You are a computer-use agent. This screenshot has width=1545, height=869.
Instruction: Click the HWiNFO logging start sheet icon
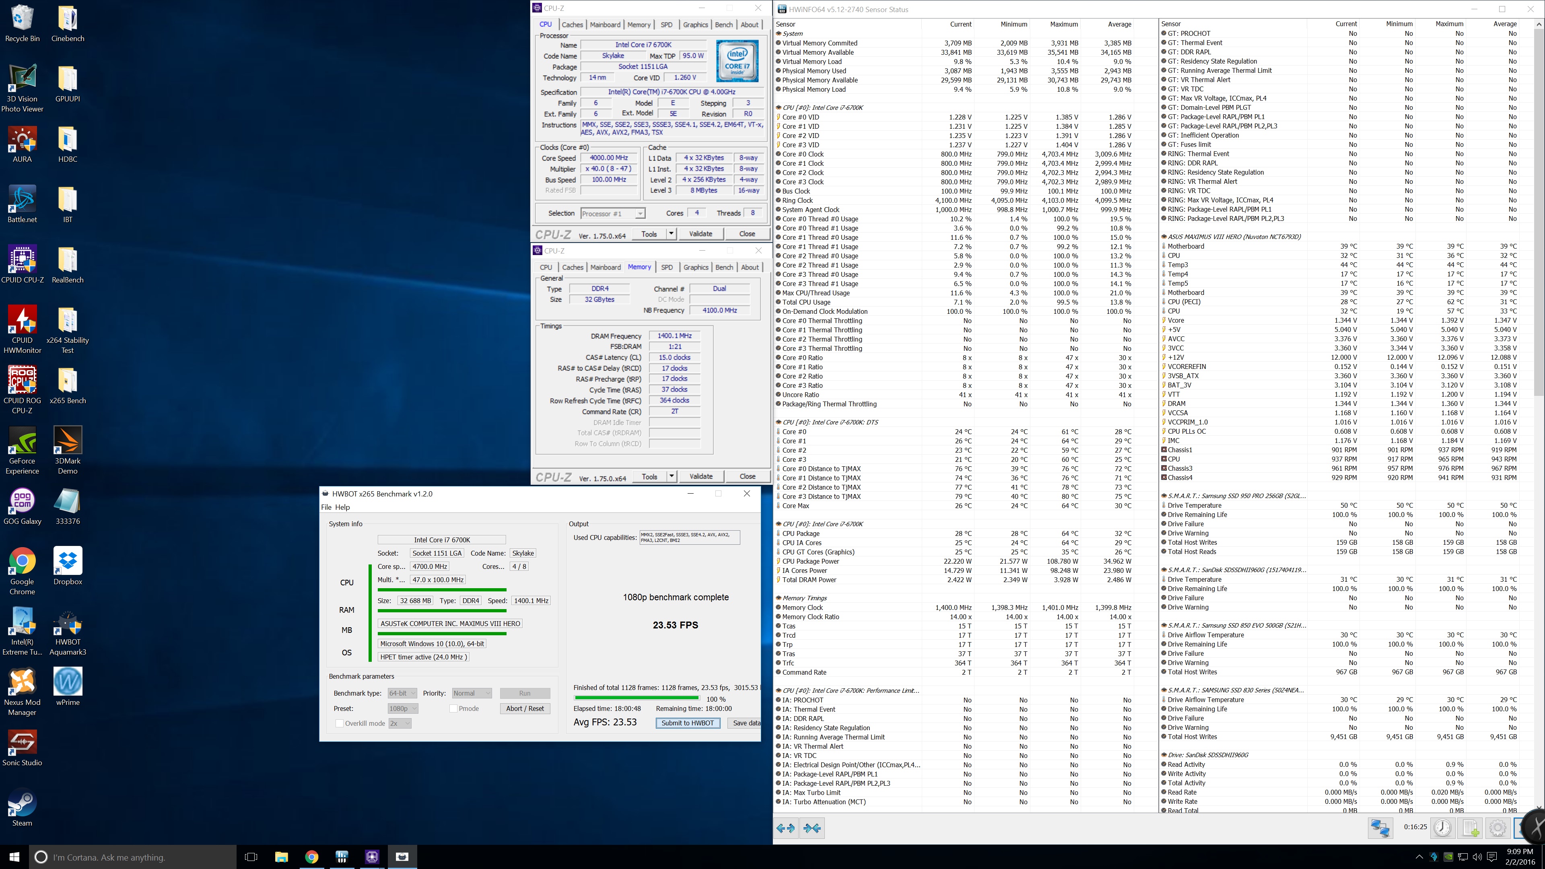tap(1470, 828)
